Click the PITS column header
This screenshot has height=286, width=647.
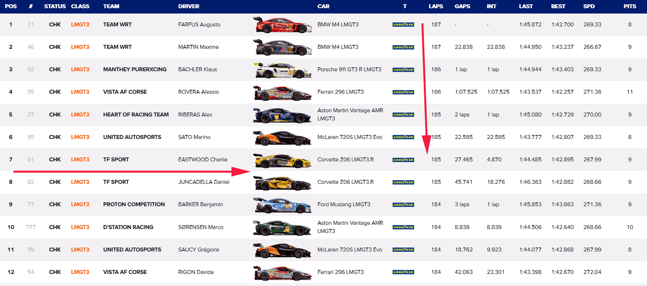[630, 6]
